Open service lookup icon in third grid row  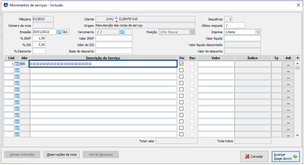click(x=17, y=77)
